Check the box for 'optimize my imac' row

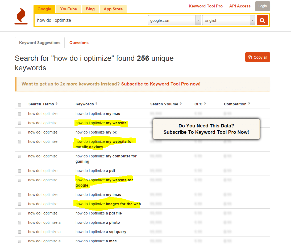pyautogui.click(x=20, y=195)
